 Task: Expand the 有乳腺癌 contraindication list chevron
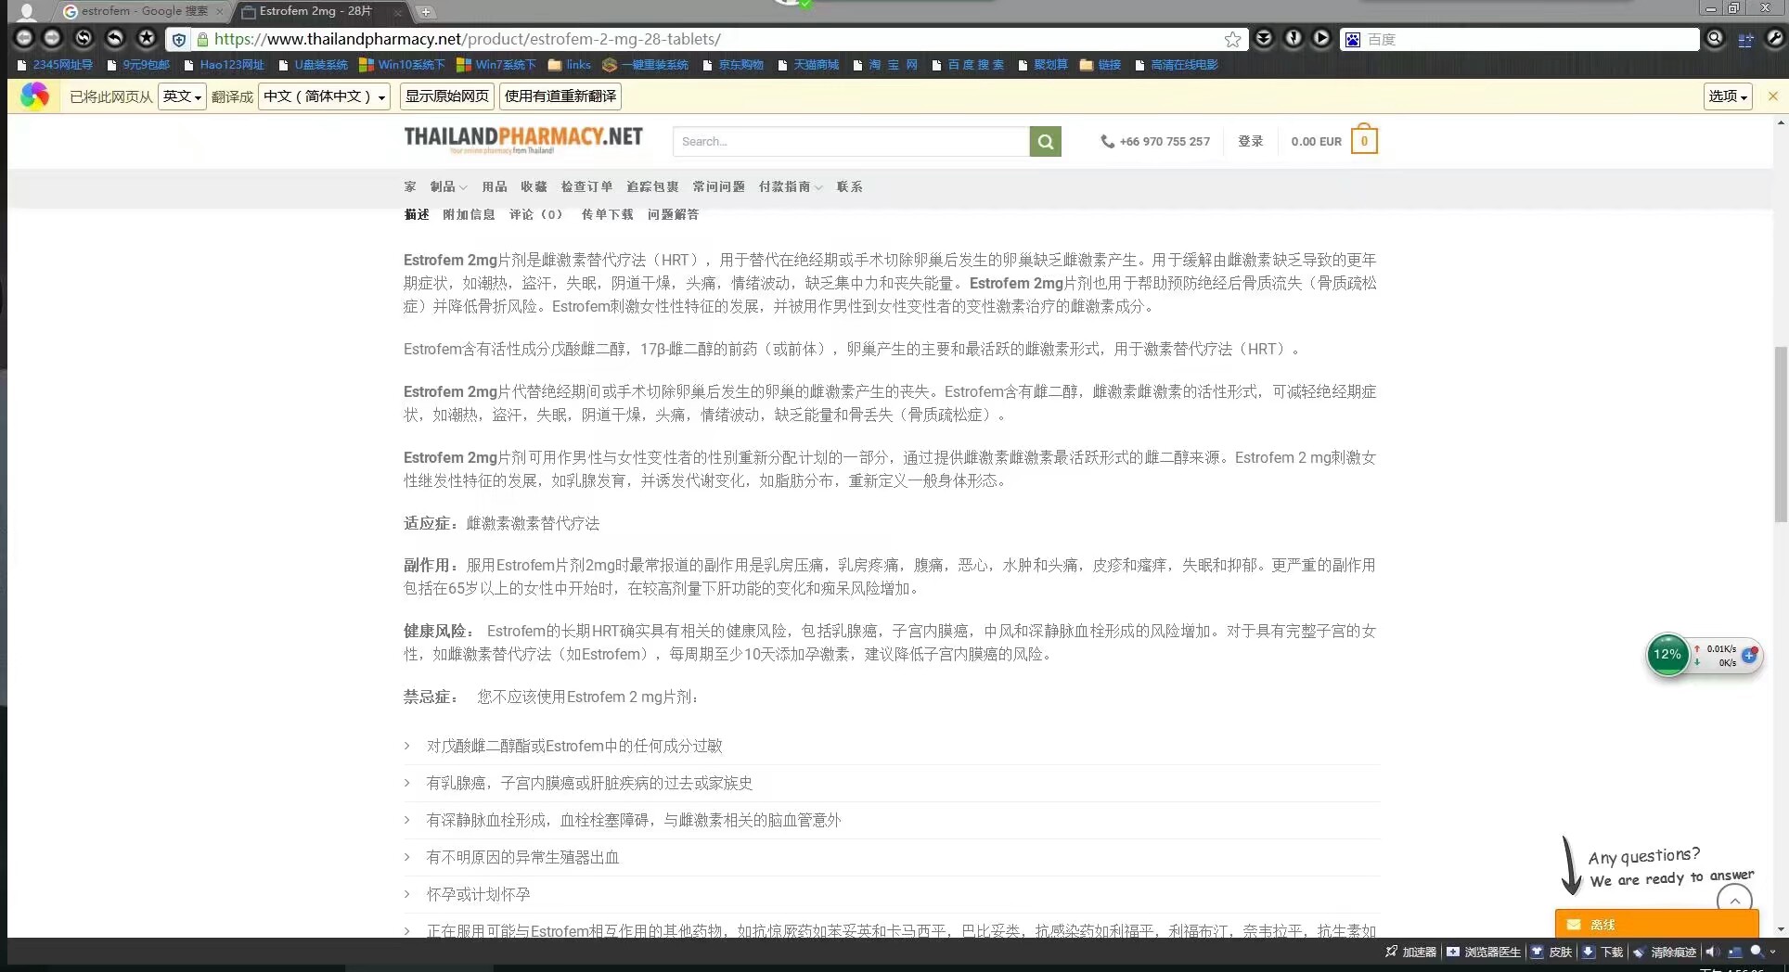coord(406,783)
